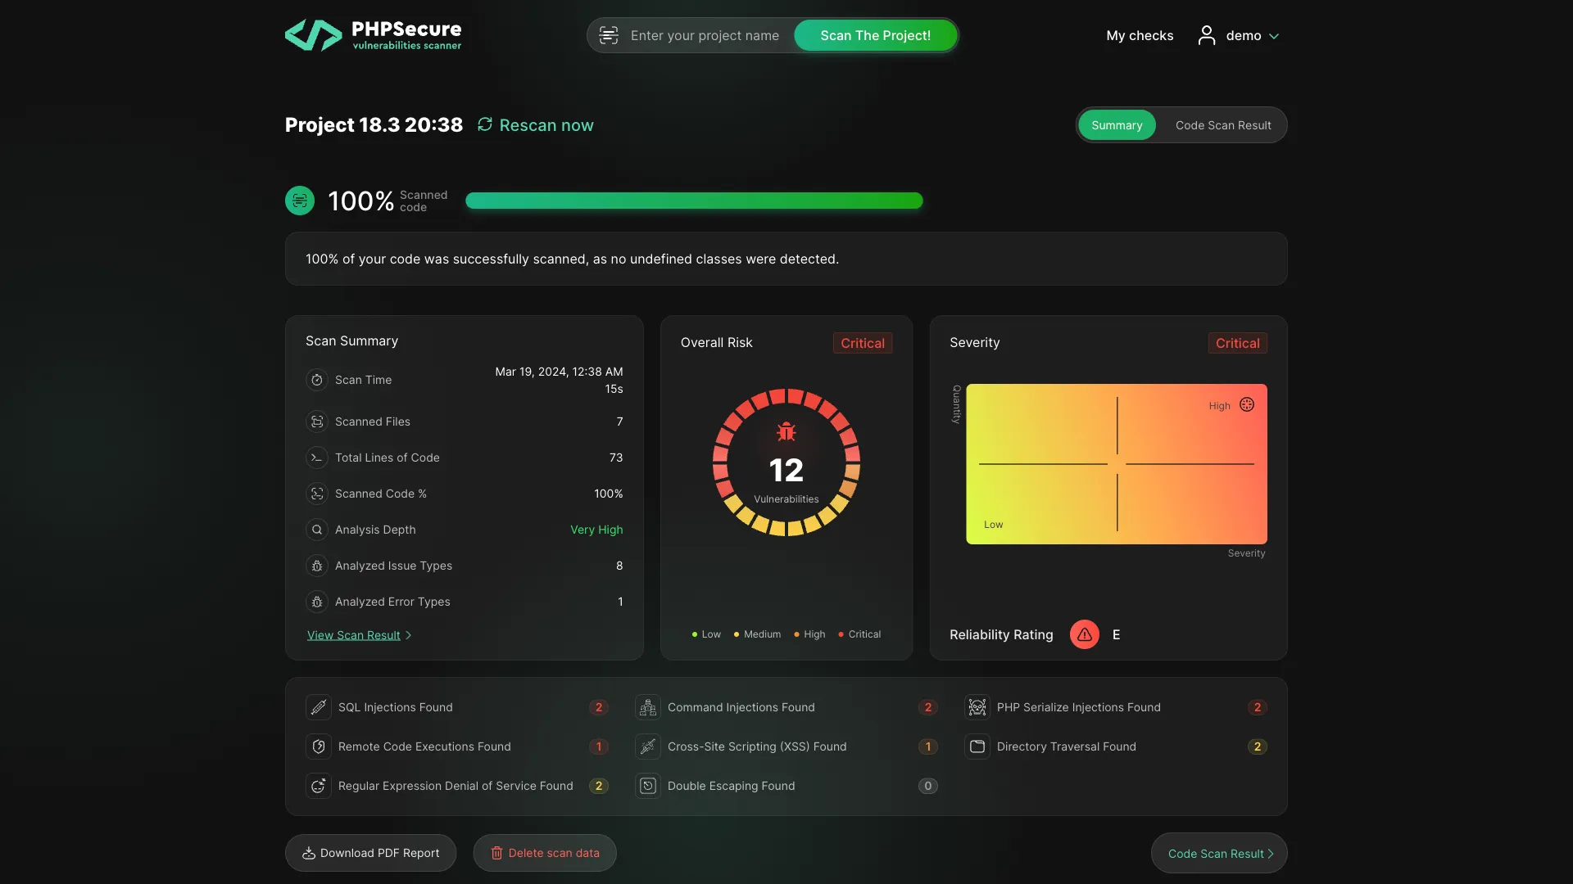This screenshot has height=884, width=1573.
Task: Click the Regular Expression Denial of Service icon
Action: 316,786
